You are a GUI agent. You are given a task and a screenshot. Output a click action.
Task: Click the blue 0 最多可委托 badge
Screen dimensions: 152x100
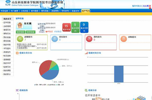[x=84, y=27]
